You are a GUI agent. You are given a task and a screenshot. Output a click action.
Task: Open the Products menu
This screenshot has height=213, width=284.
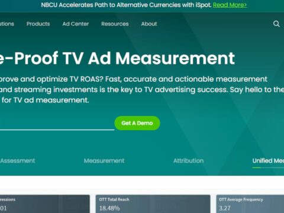38,24
